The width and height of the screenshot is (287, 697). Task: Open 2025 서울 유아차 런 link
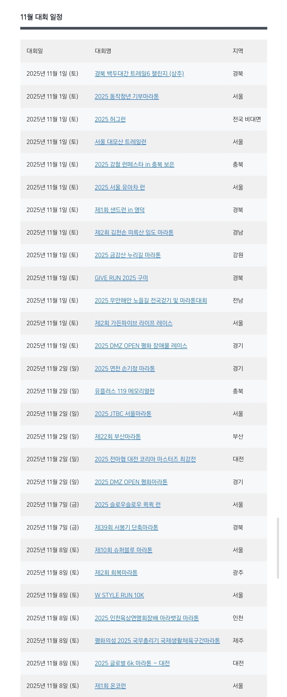[120, 187]
